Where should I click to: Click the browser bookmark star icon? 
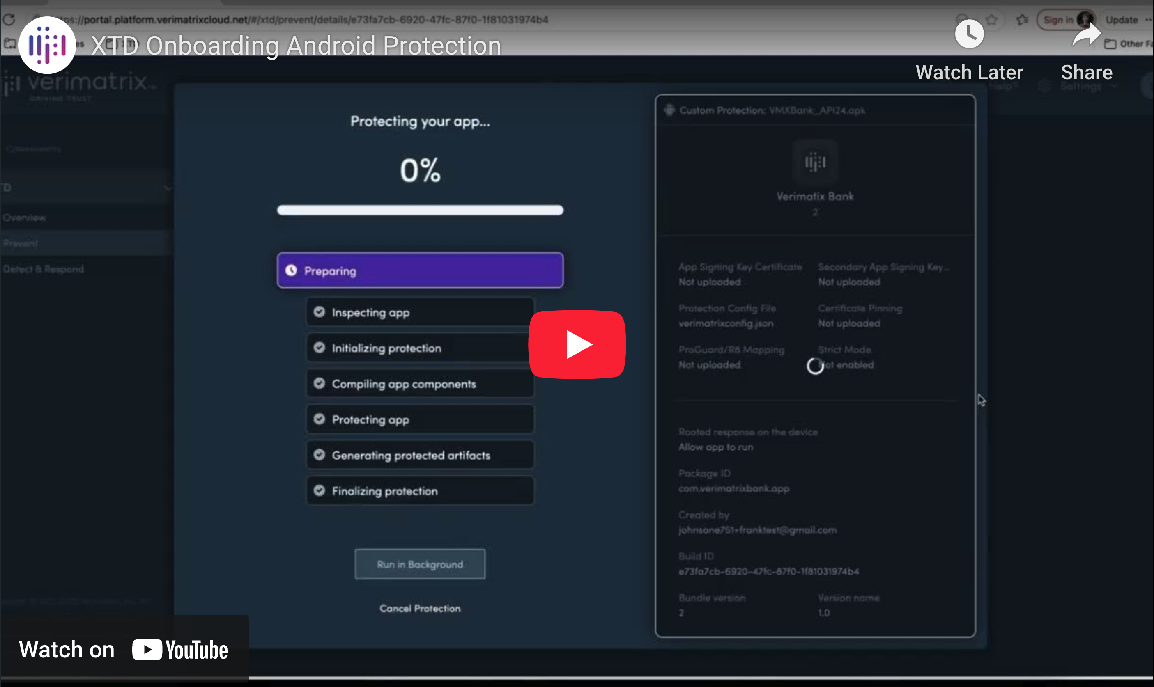pos(991,20)
